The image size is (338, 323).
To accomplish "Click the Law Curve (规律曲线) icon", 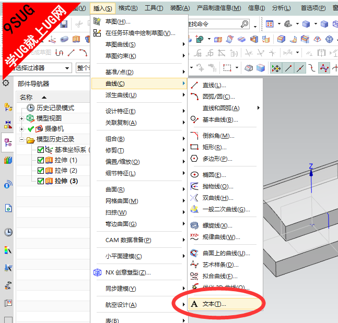I will 194,237.
